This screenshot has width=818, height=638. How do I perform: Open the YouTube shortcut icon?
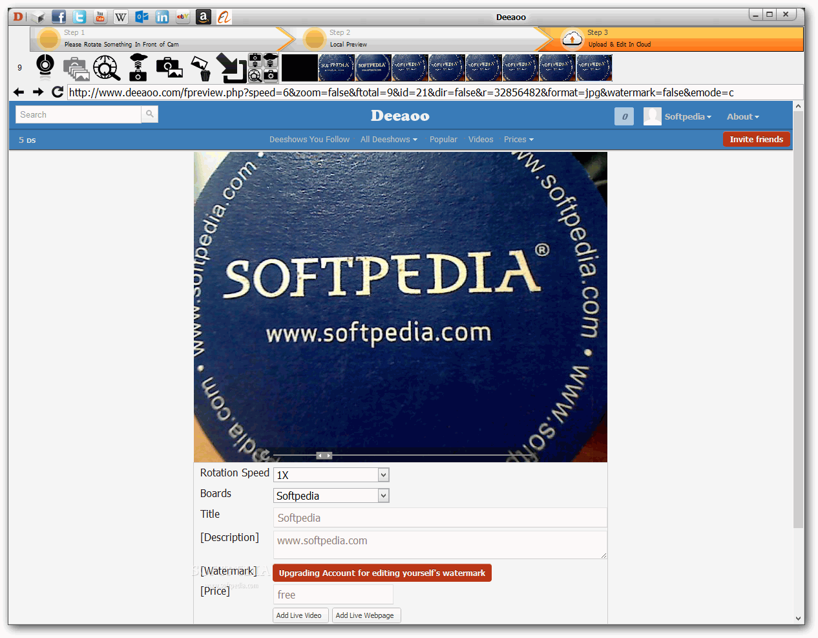click(x=100, y=17)
